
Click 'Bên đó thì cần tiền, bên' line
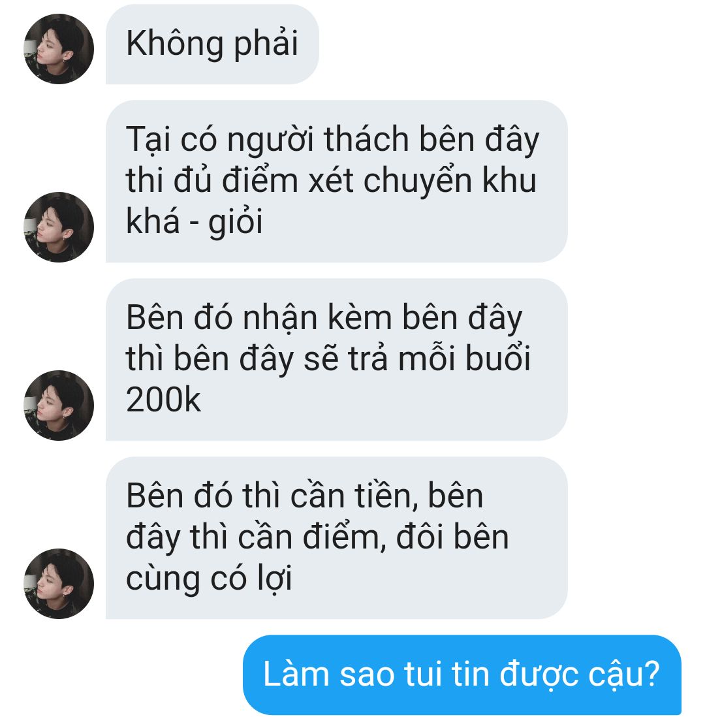304,496
